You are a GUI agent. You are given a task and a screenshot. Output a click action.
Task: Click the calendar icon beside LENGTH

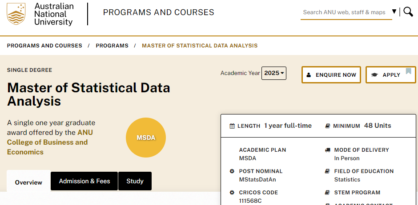(x=232, y=126)
